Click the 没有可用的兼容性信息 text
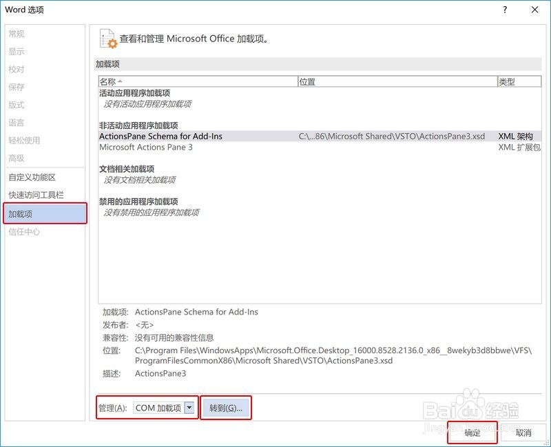 click(x=174, y=338)
